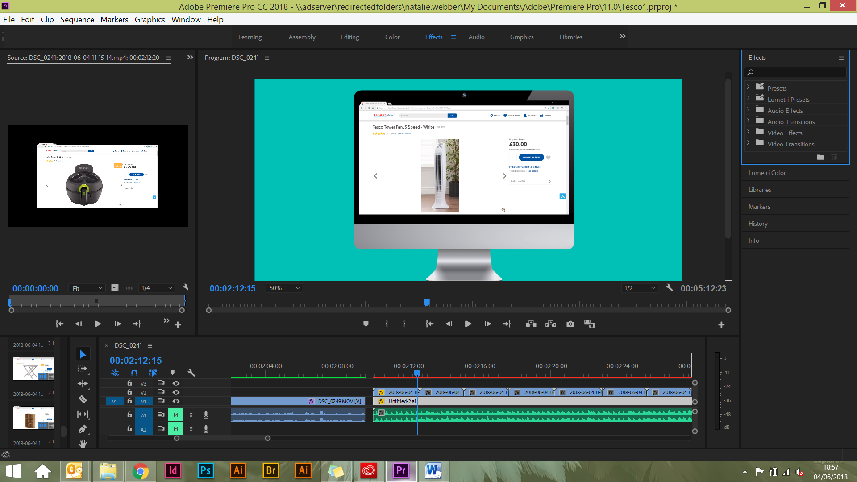Toggle nest-or-individual-clips insert mode in timeline

(x=115, y=373)
